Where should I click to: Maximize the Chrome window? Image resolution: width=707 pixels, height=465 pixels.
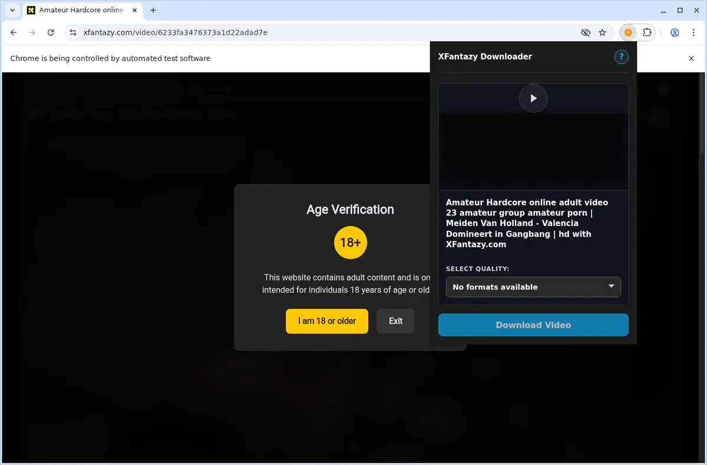[680, 10]
